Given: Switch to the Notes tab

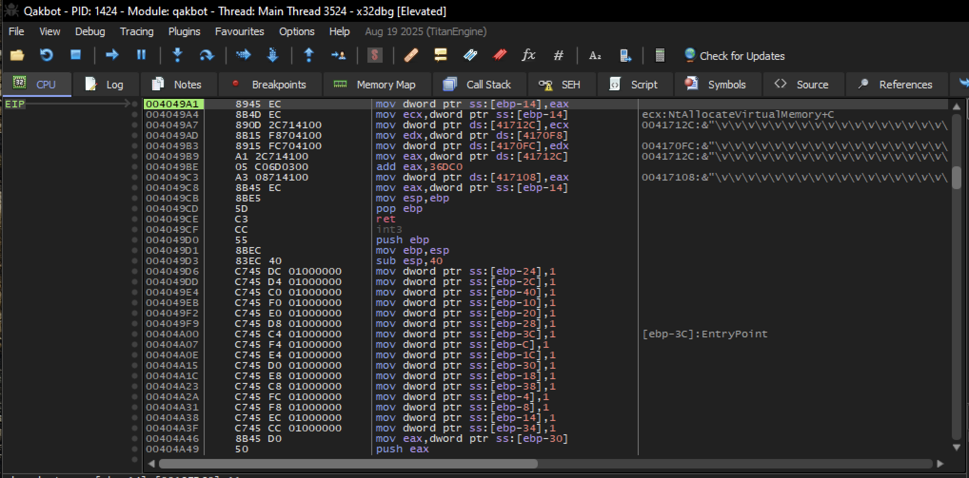Looking at the screenshot, I should point(178,85).
